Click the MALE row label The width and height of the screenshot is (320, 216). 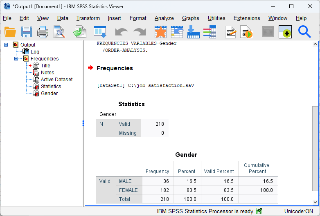point(125,181)
